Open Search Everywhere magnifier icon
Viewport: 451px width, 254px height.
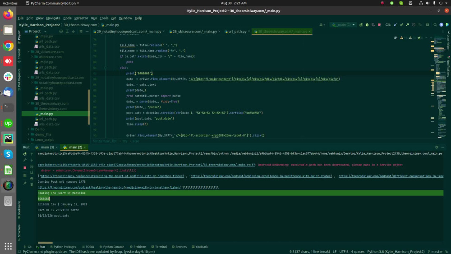coord(435,25)
